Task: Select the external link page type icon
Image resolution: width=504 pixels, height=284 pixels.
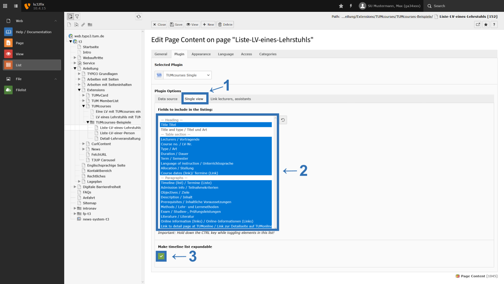Action: coord(83,25)
